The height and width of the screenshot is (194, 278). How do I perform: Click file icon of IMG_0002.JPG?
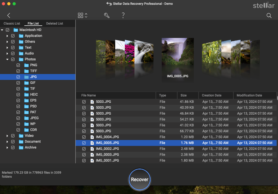(x=92, y=149)
